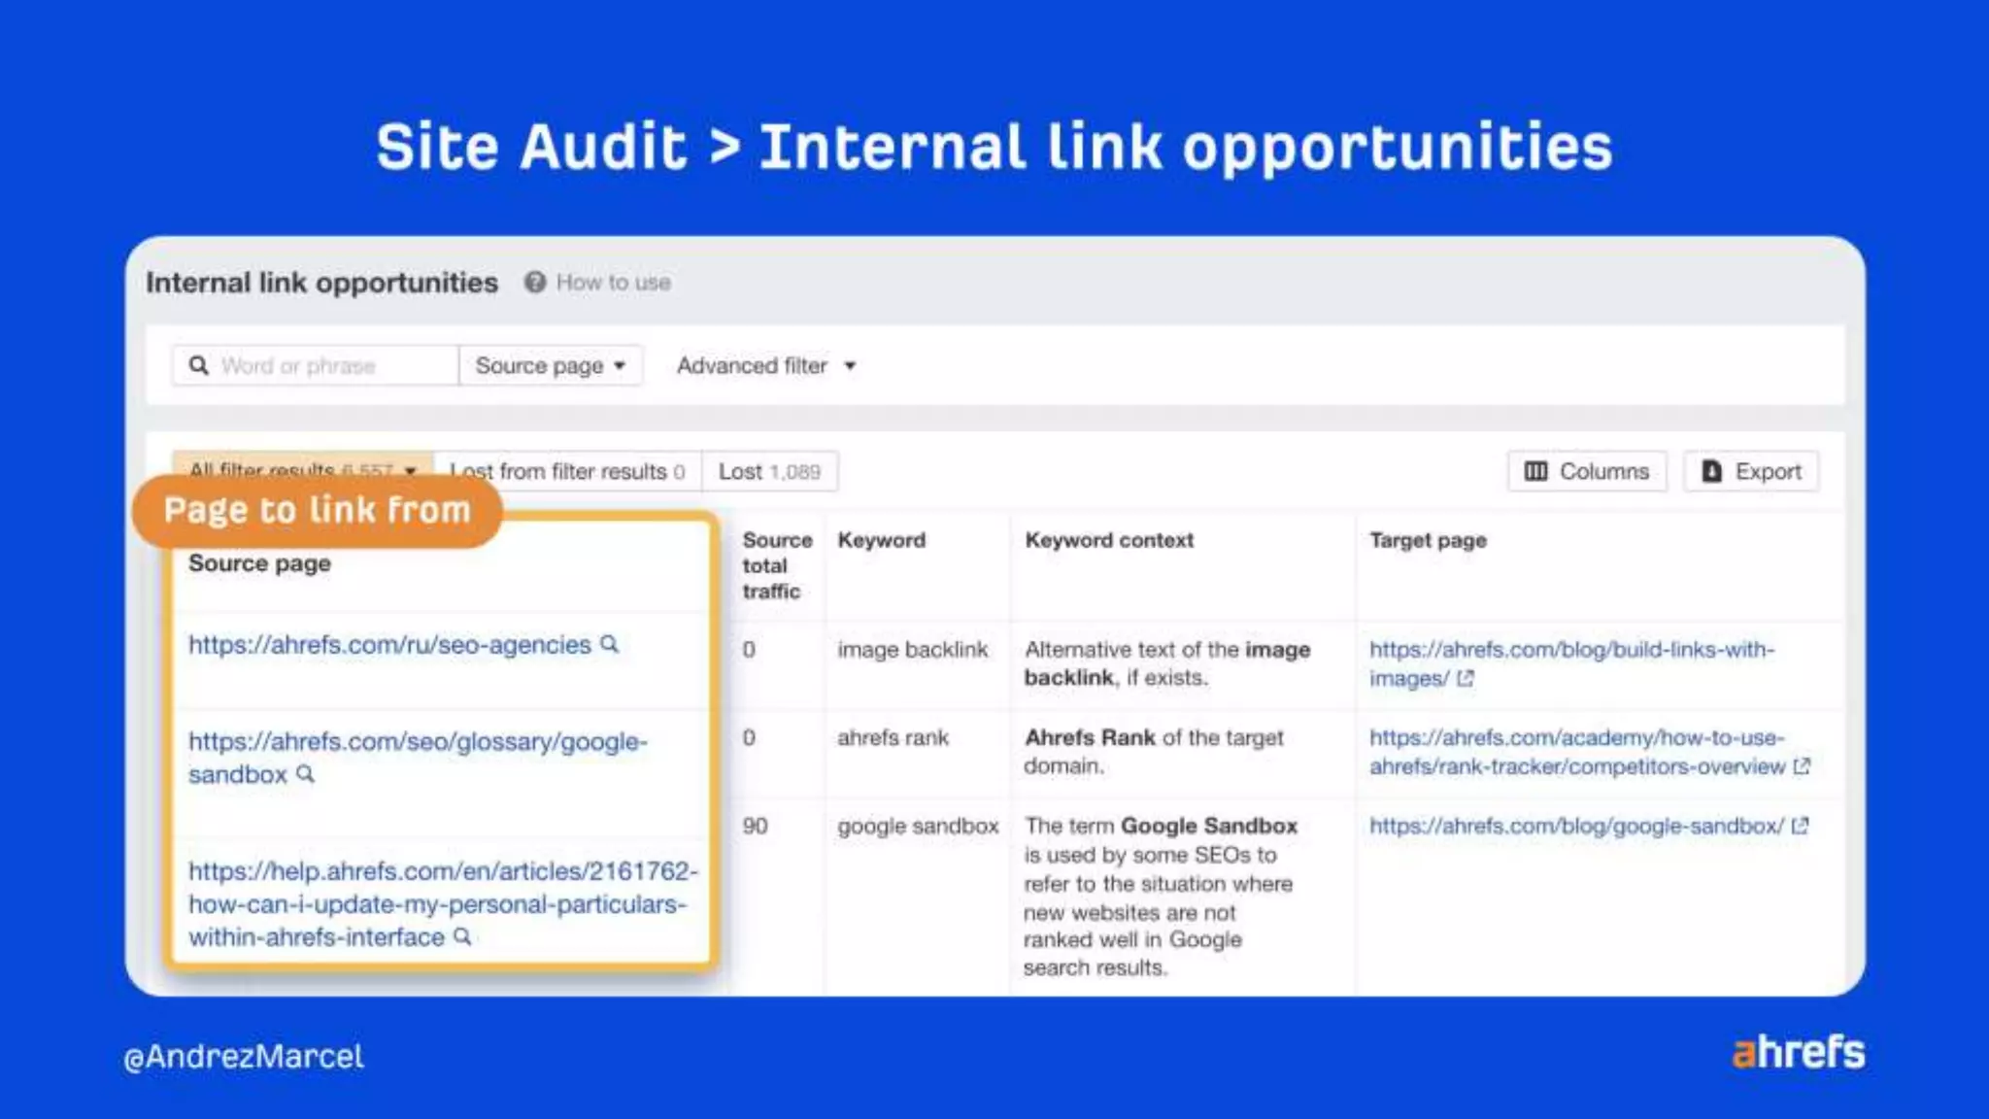Click the Export button
This screenshot has width=1989, height=1119.
(1751, 471)
